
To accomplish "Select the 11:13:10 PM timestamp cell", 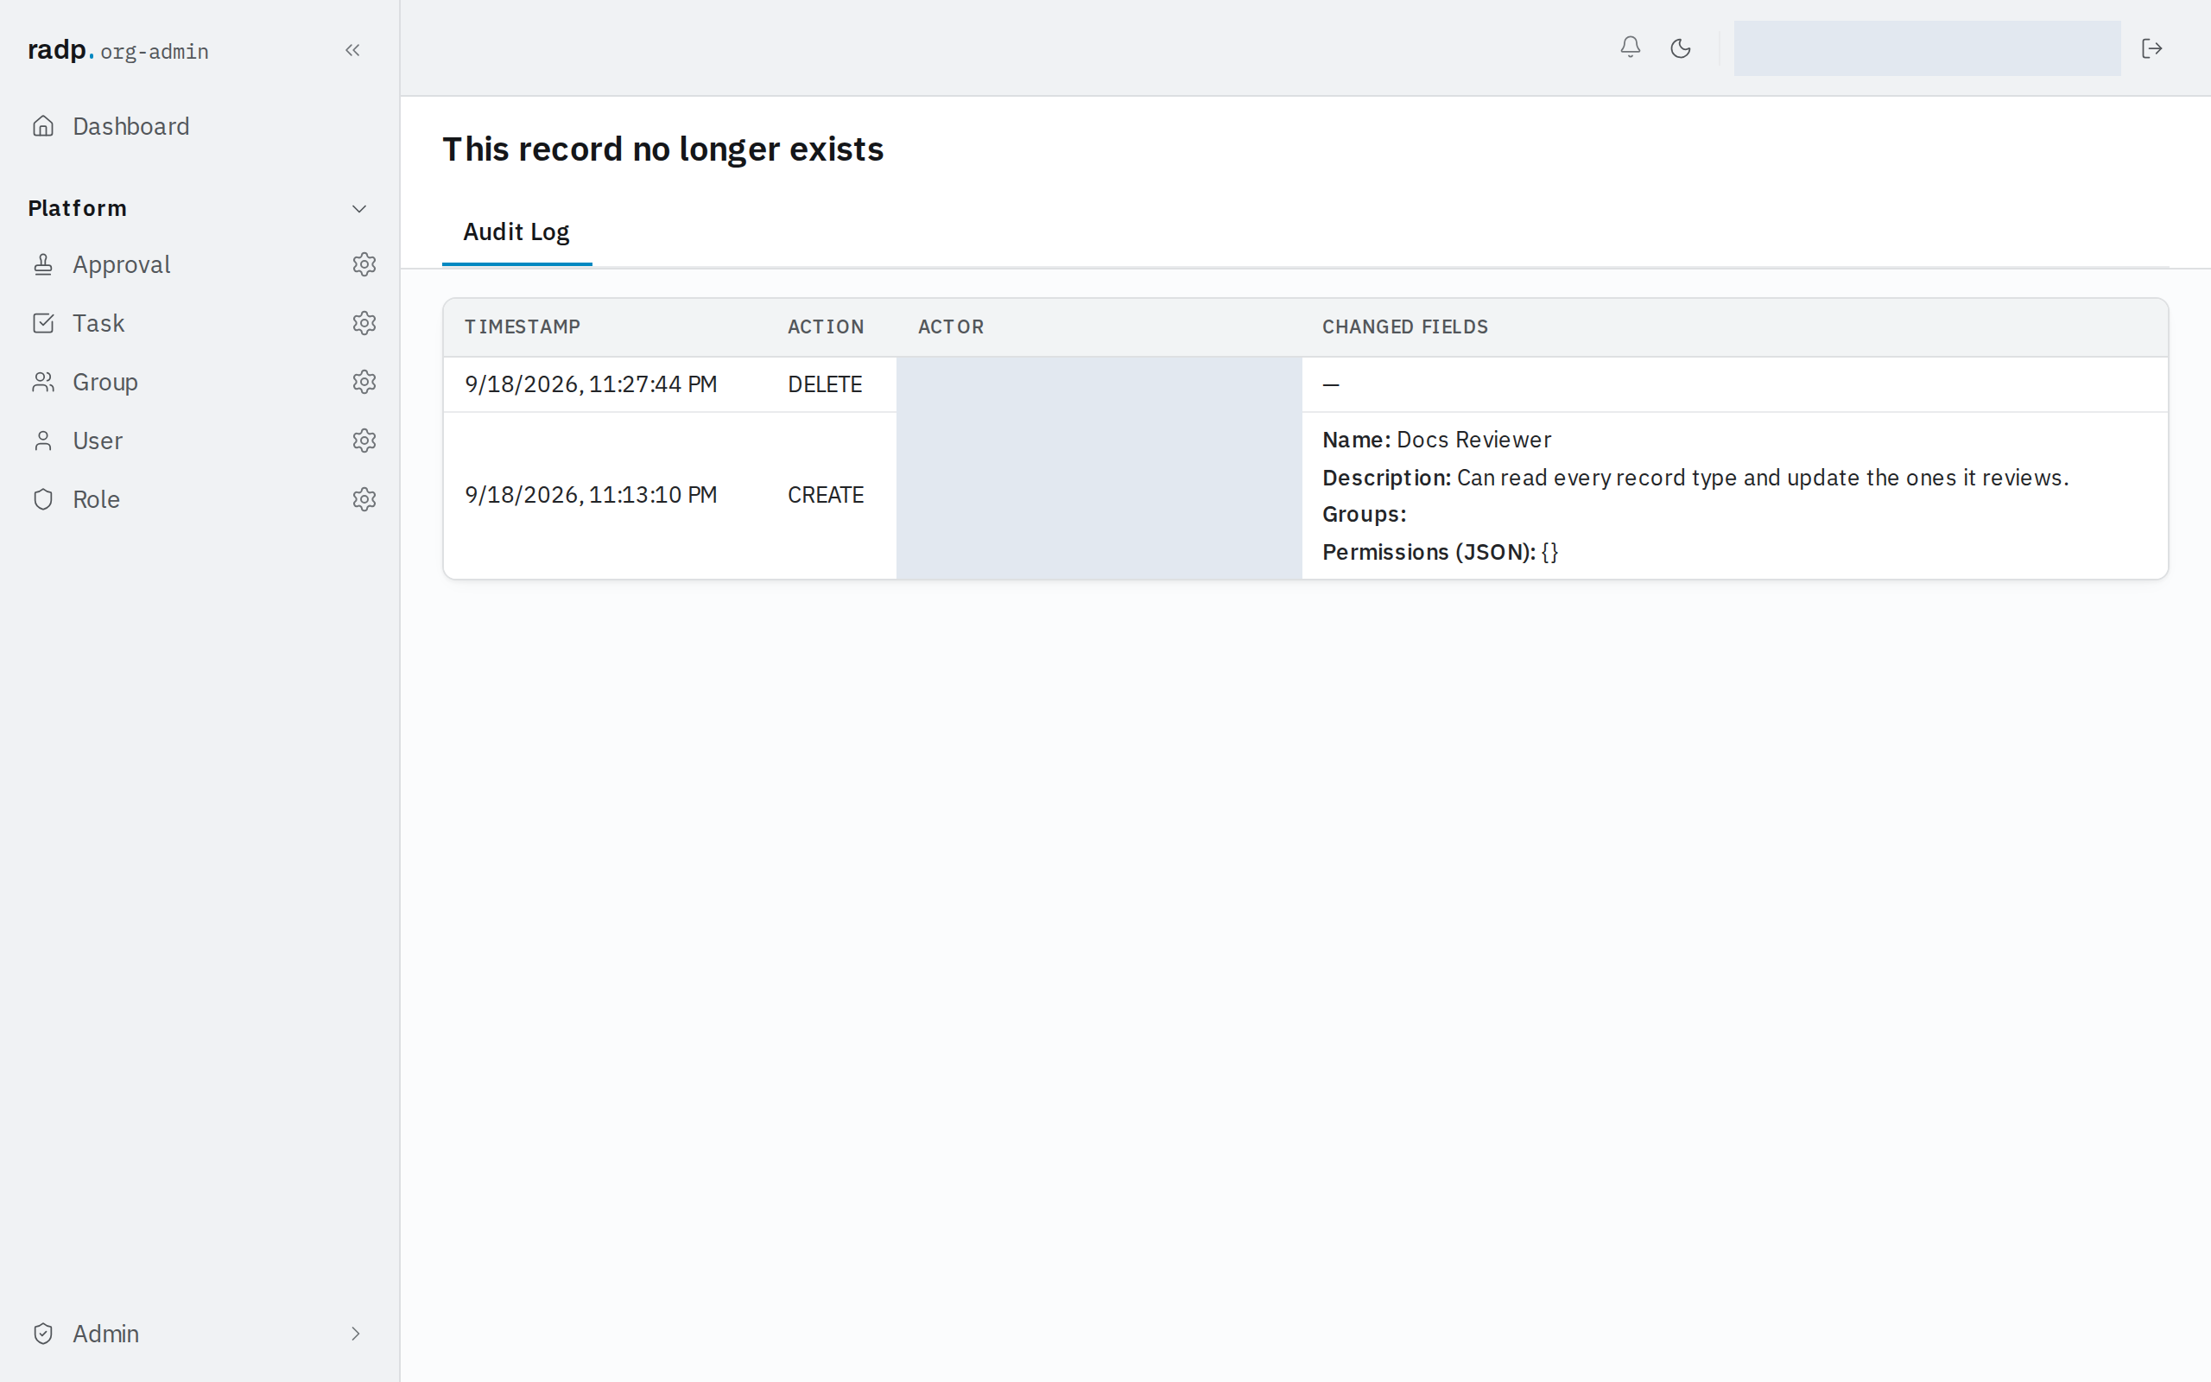I will tap(590, 494).
